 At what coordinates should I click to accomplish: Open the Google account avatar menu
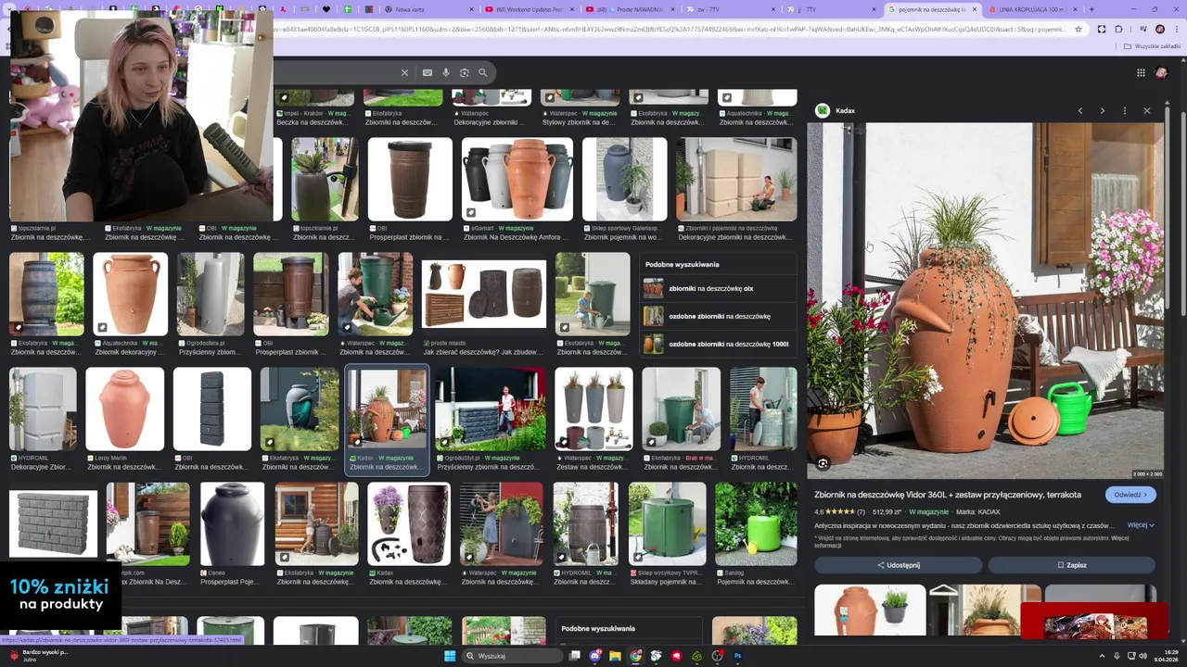pos(1163,73)
